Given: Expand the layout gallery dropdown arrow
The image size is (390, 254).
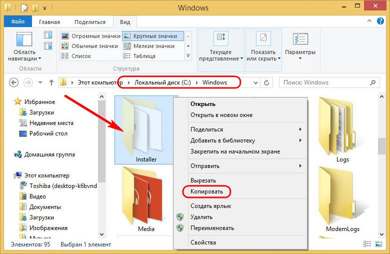Looking at the screenshot, I should pos(188,56).
